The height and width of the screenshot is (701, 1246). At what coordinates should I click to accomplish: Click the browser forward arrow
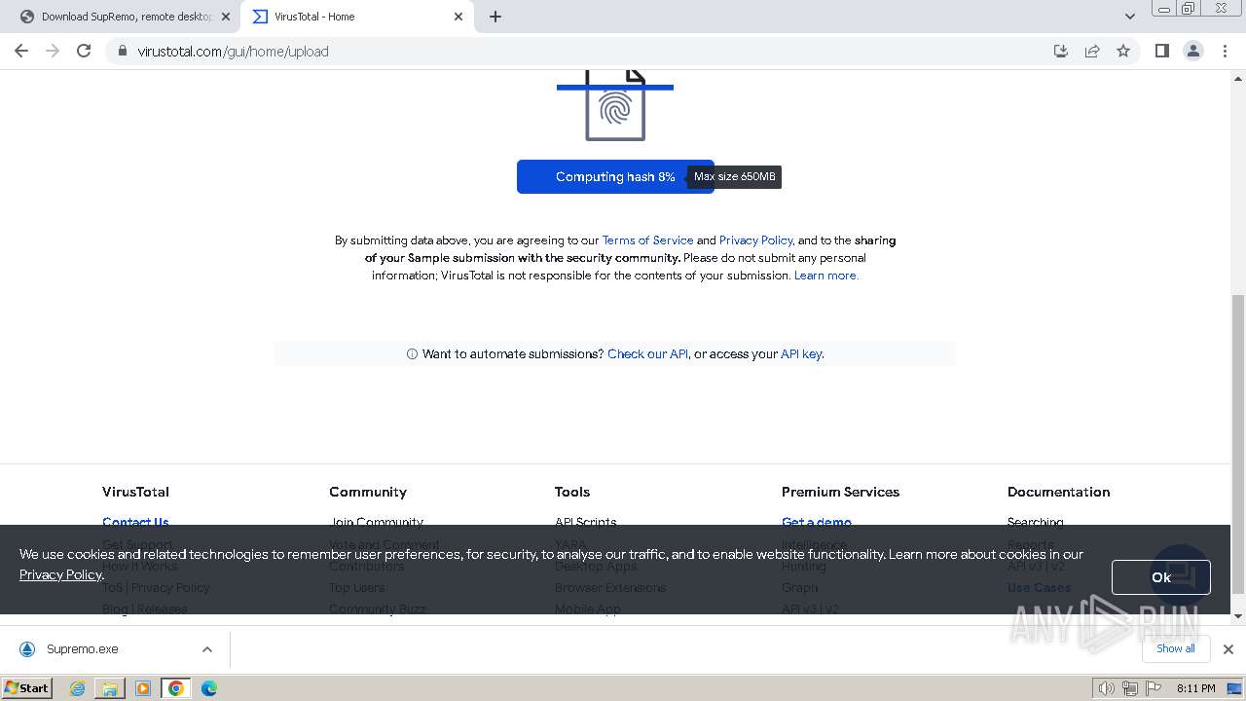point(53,51)
